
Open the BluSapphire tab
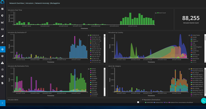point(55,3)
